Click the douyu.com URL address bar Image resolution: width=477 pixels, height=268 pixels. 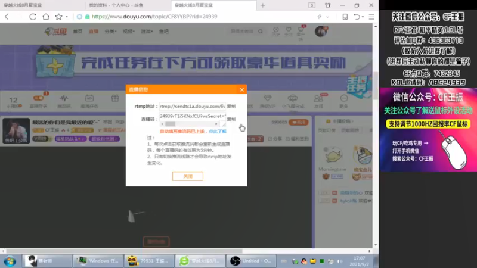(154, 17)
